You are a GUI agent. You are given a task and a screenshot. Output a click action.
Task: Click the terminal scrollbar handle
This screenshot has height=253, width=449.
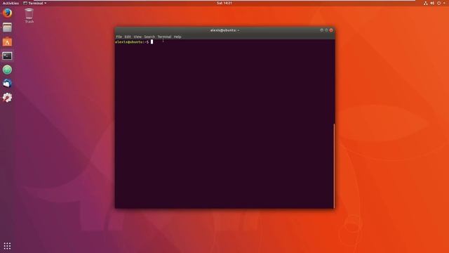coord(334,166)
